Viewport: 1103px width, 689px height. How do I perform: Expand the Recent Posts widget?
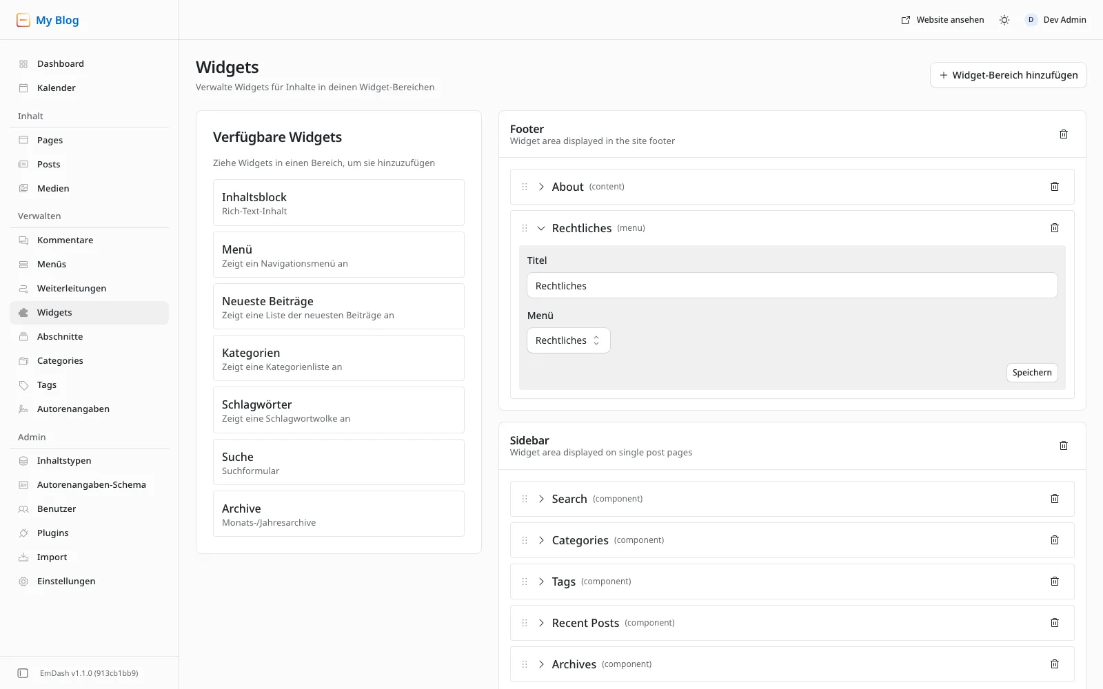click(541, 623)
